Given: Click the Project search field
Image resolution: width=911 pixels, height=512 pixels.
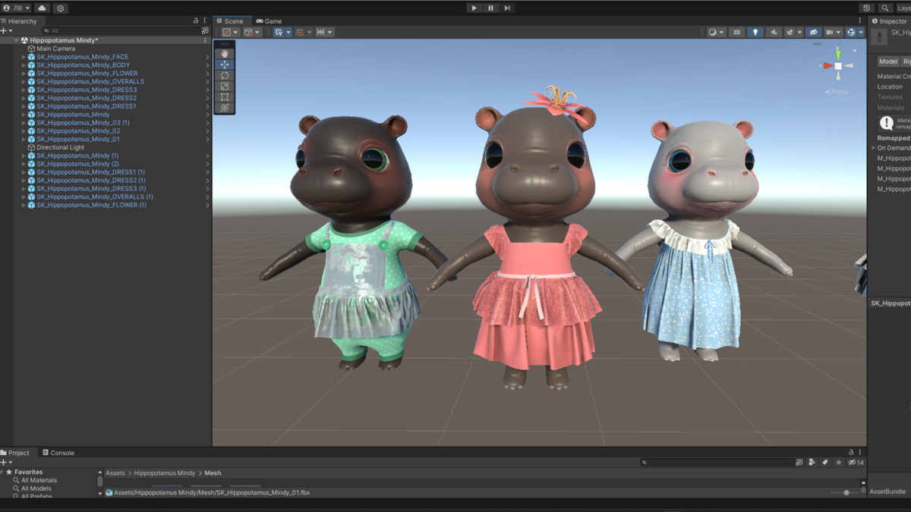Looking at the screenshot, I should [717, 462].
